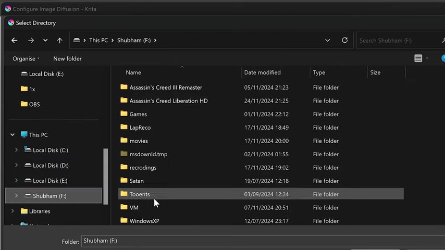The width and height of the screenshot is (445, 250).
Task: Click the navigation pane scrollbar
Action: [106, 176]
